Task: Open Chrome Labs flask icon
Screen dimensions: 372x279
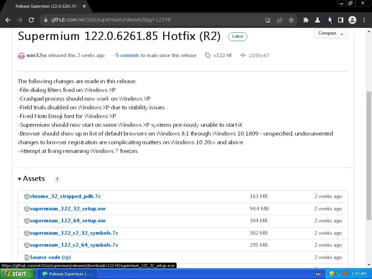Action: tap(318, 20)
